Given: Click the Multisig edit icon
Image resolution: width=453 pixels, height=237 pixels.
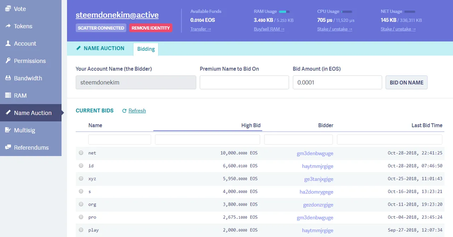Looking at the screenshot, I should (8, 130).
